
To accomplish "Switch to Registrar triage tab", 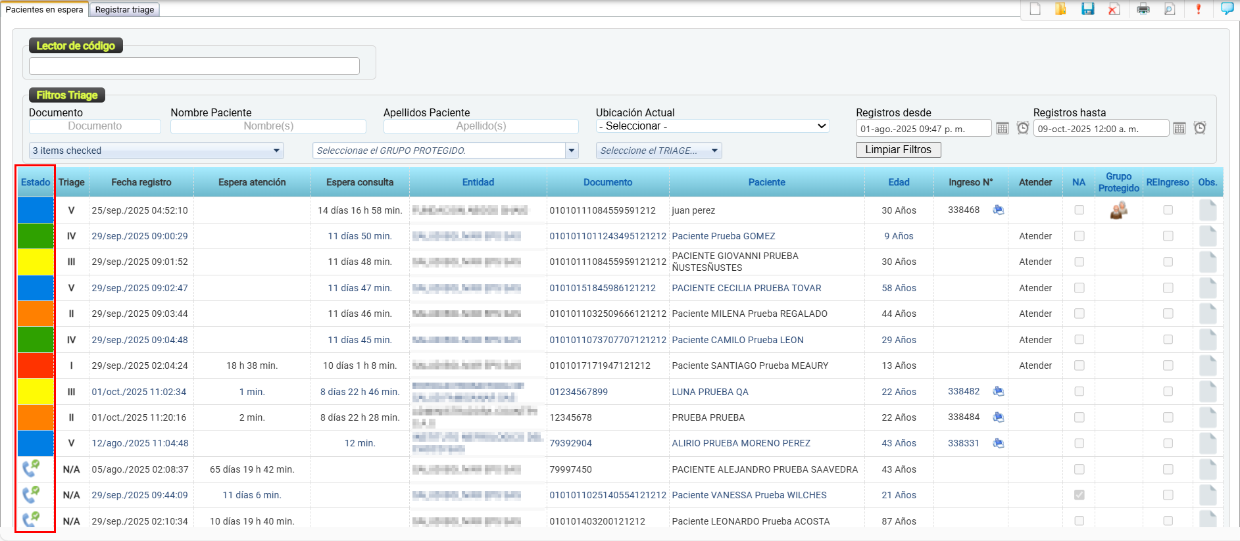I will [x=124, y=10].
